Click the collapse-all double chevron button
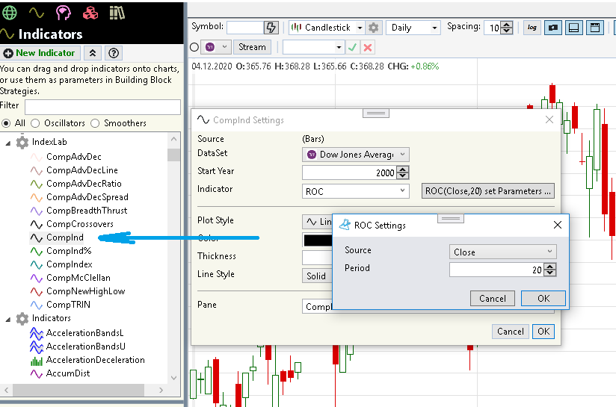The image size is (616, 407). tap(93, 53)
